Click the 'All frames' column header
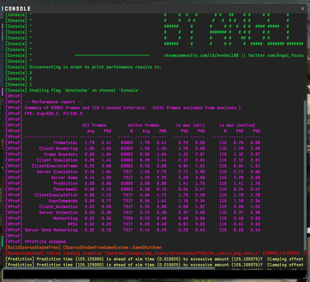 point(94,125)
